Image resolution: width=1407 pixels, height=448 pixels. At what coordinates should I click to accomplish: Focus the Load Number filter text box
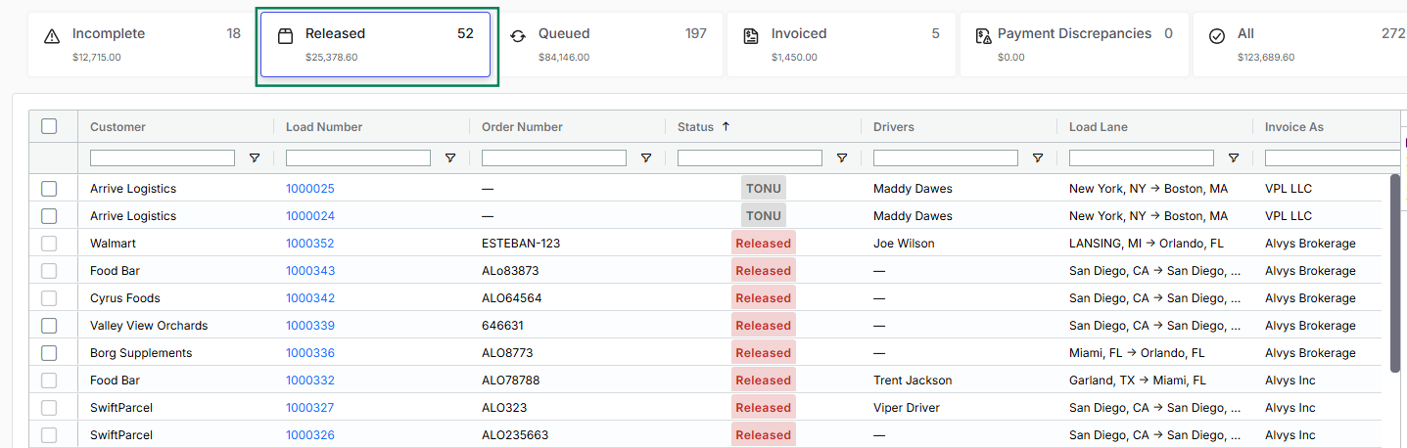click(358, 157)
